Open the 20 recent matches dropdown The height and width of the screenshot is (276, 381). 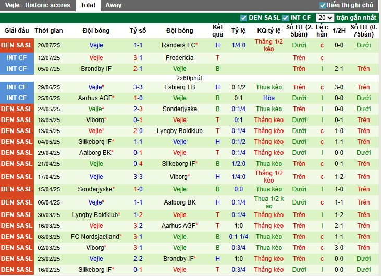coord(325,18)
